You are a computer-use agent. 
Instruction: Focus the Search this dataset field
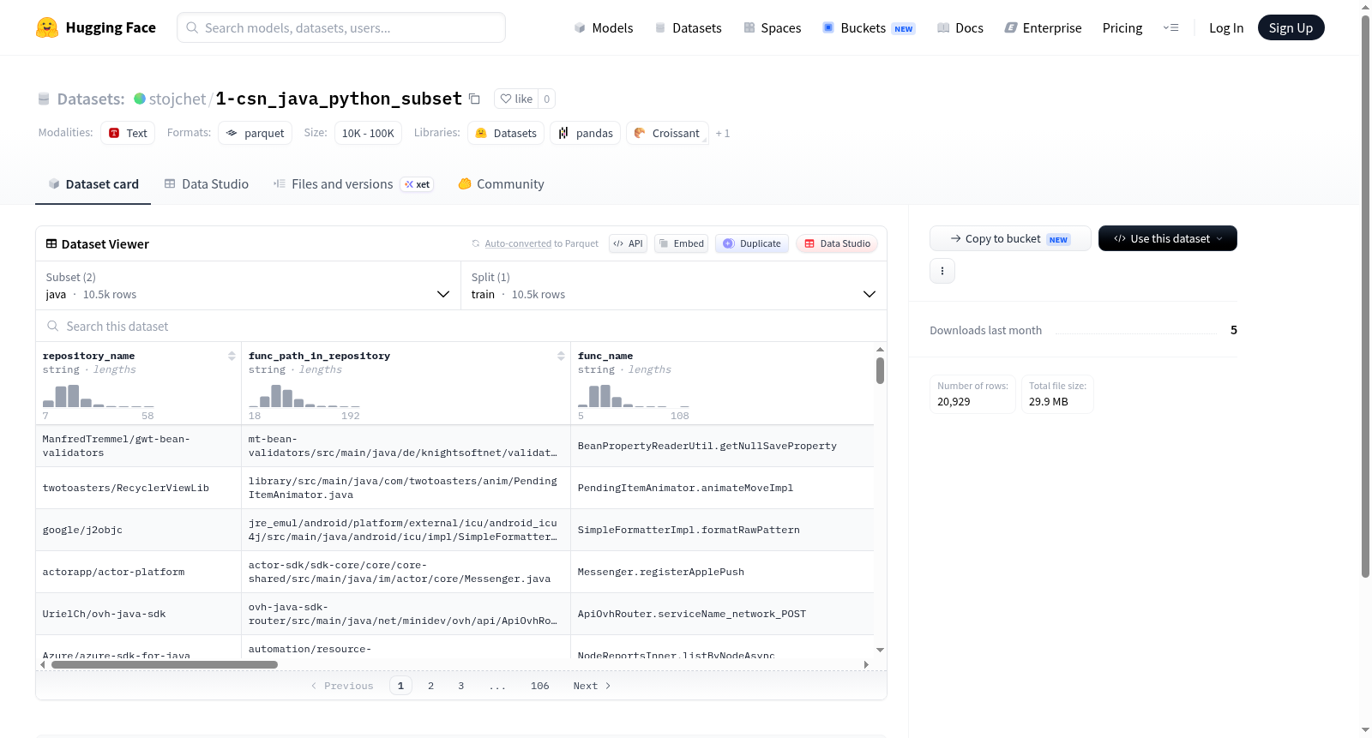(x=461, y=327)
